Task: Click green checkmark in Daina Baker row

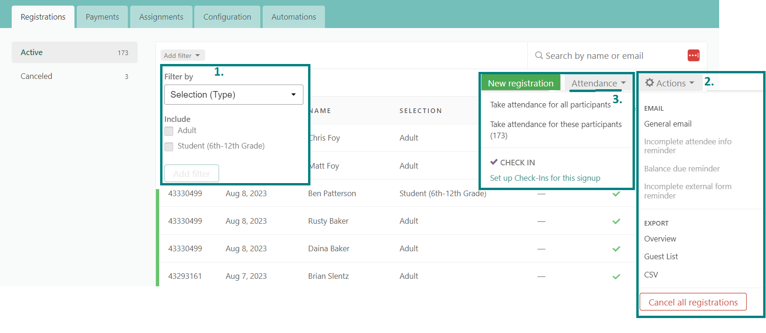Action: click(x=616, y=249)
